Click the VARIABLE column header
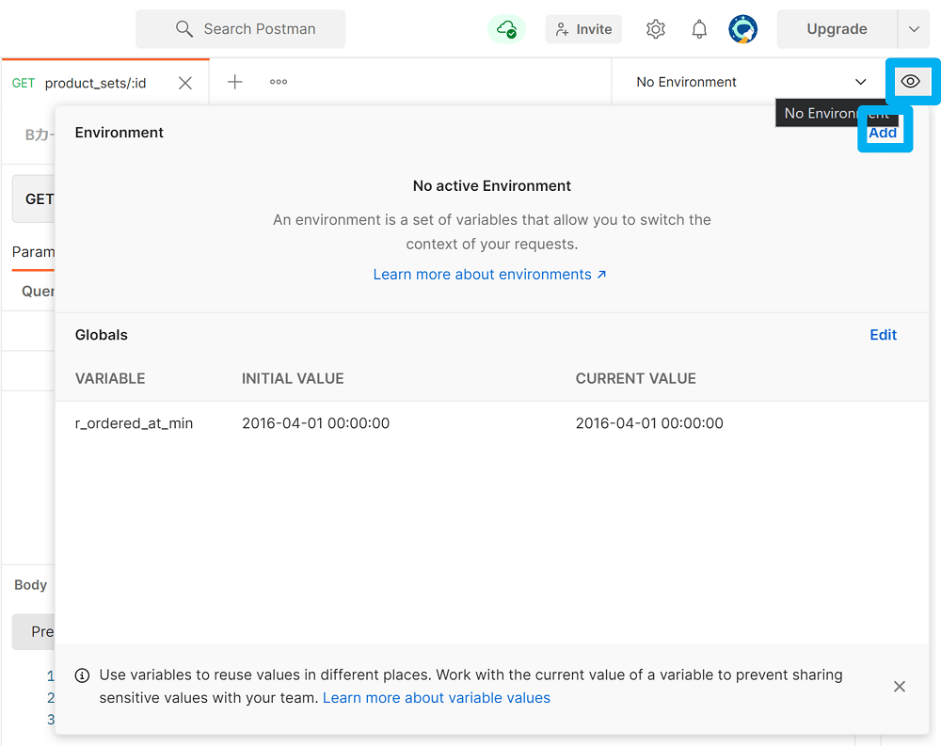 coord(110,379)
